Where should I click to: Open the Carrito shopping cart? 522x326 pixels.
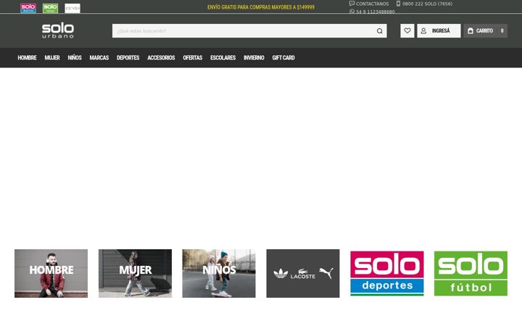pyautogui.click(x=485, y=30)
